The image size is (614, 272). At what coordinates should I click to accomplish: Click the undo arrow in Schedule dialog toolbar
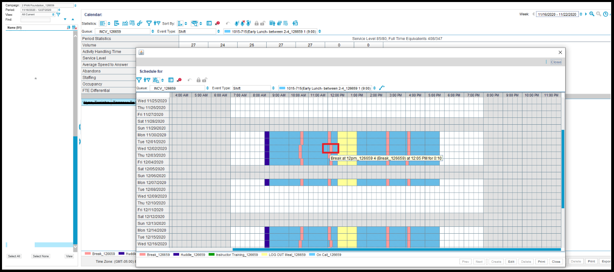coord(189,80)
